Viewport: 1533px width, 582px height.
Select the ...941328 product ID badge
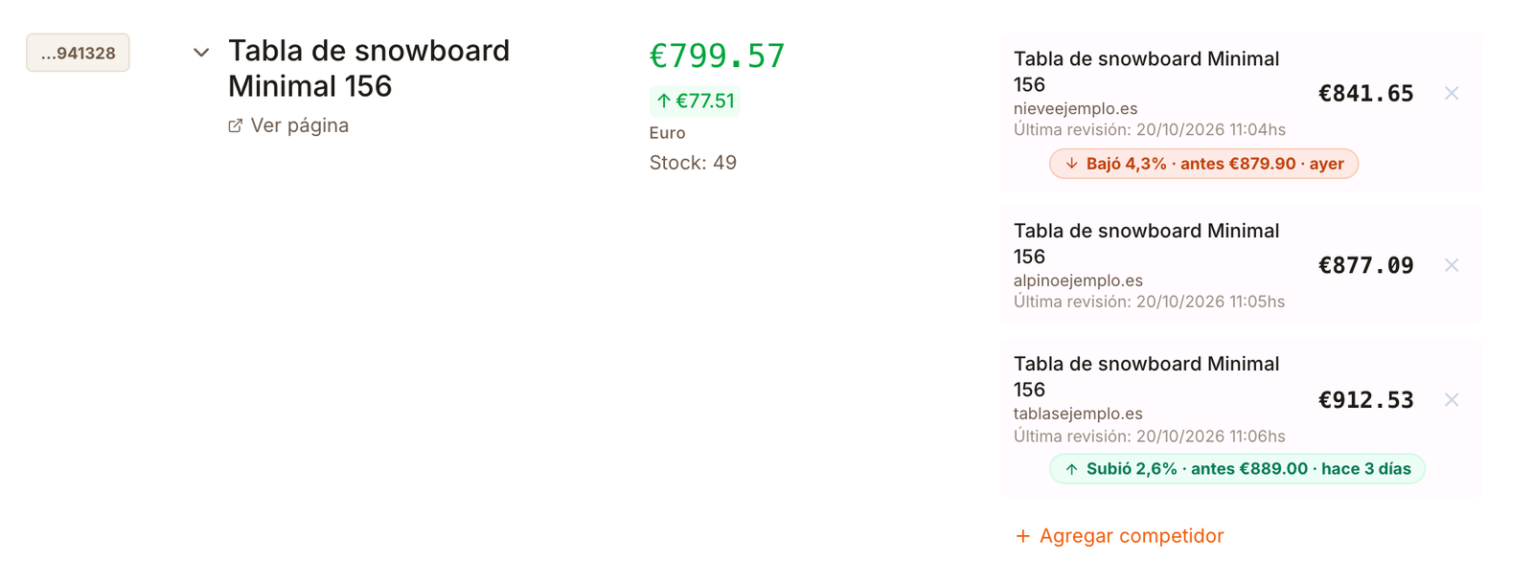point(78,53)
